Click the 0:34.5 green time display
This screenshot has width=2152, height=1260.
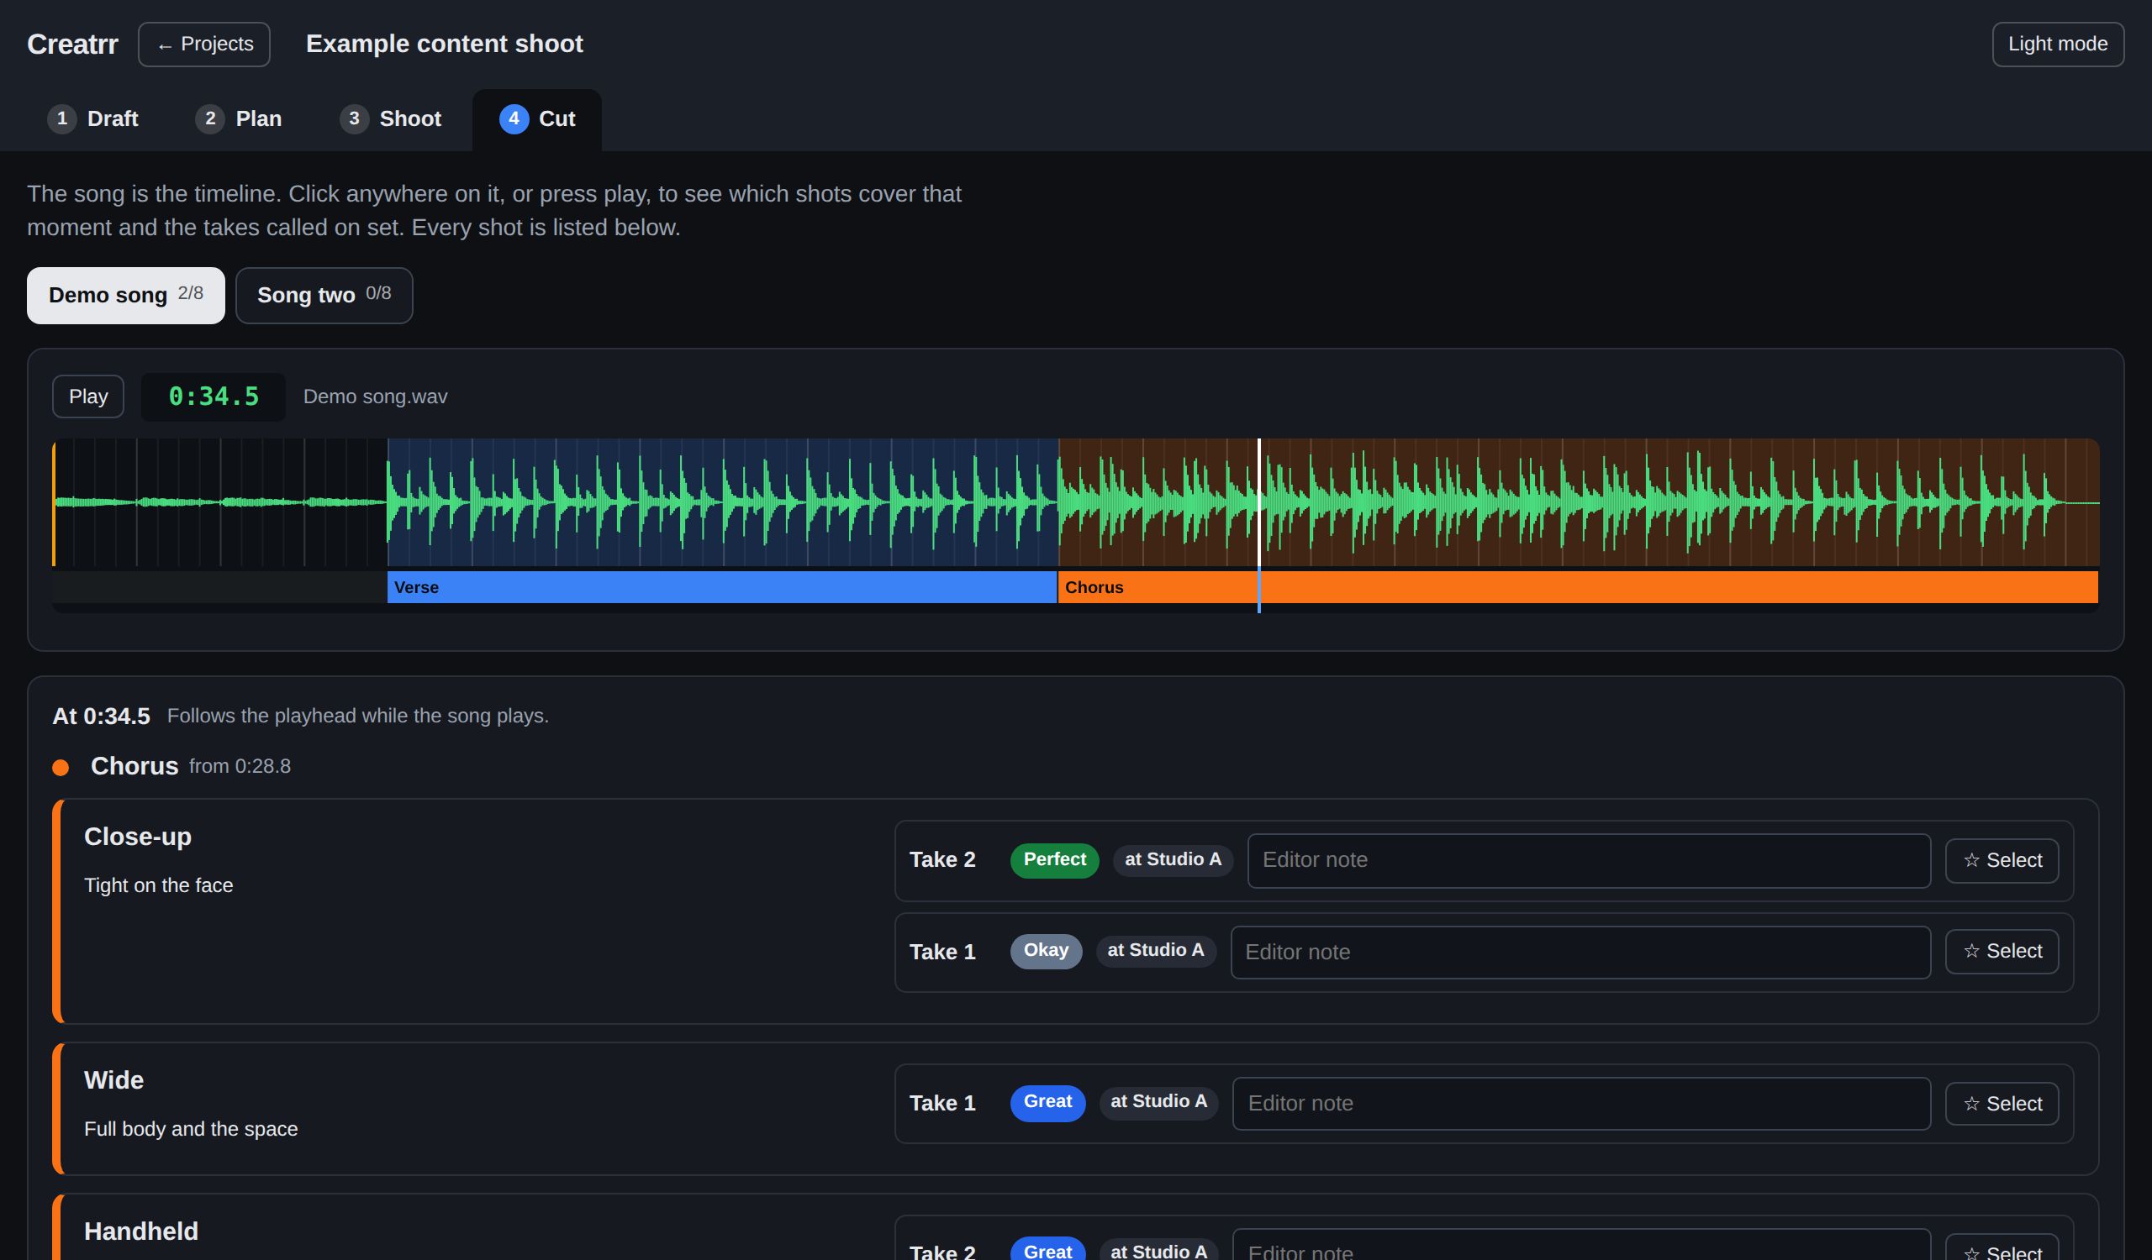pos(214,396)
